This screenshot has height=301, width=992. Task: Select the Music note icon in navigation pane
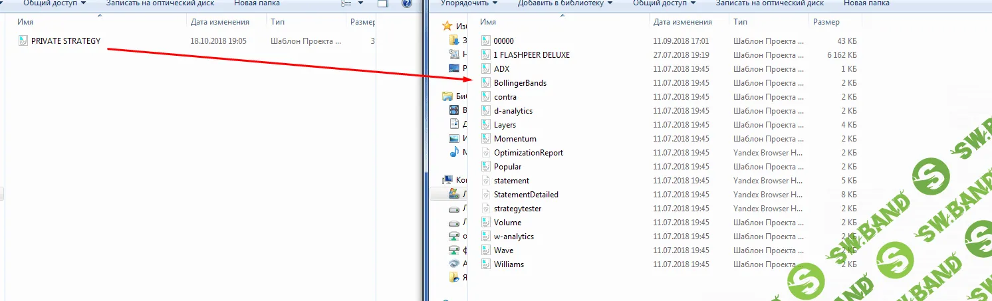click(x=454, y=152)
